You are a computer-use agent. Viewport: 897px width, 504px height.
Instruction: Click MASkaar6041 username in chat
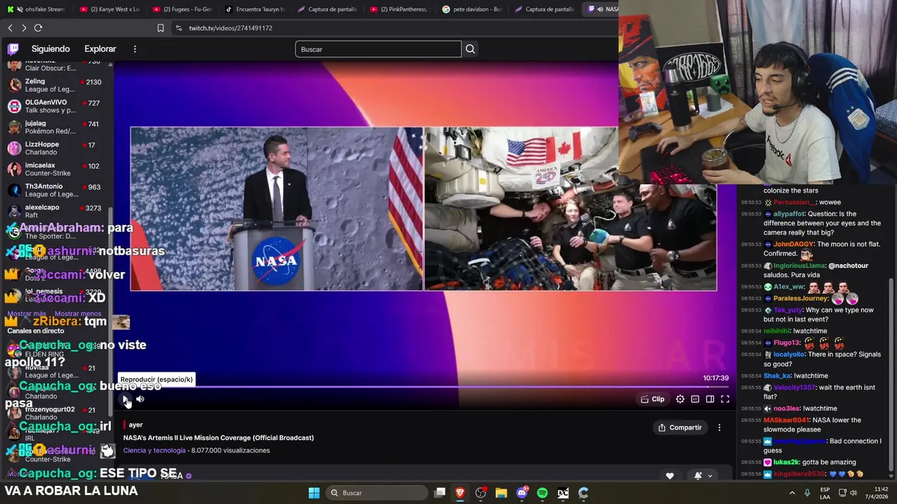coord(786,420)
